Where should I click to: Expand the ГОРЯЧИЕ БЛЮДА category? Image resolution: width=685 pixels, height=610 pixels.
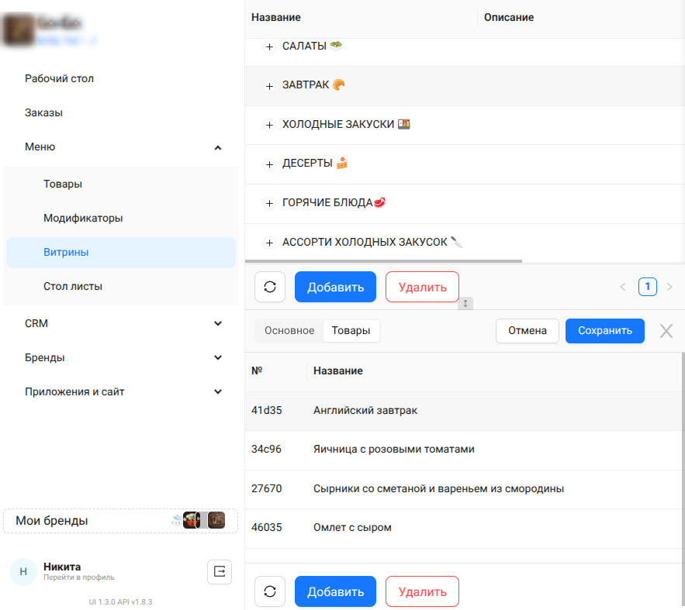(270, 203)
